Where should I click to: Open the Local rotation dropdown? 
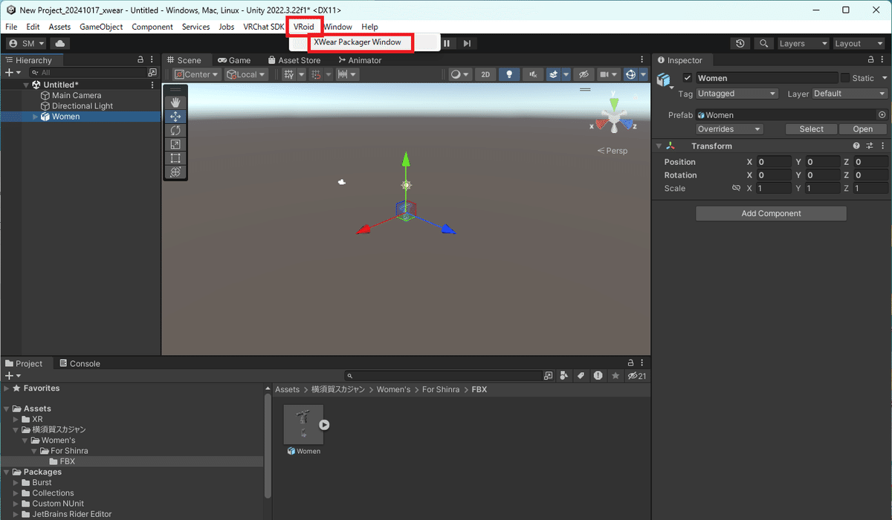coord(247,74)
